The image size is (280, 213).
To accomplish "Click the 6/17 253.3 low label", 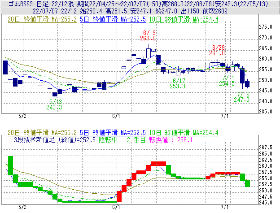I will [178, 83].
